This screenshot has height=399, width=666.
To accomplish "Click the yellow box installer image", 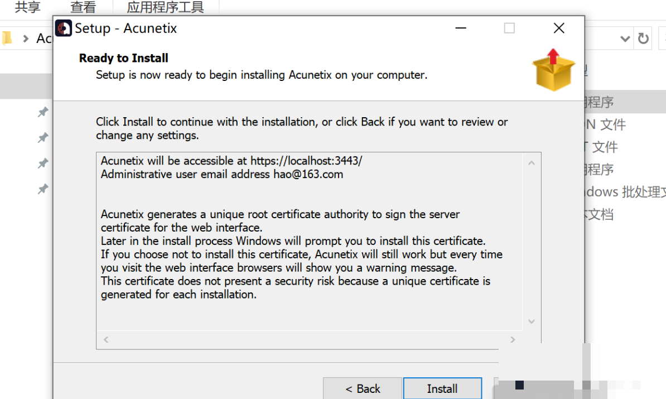I will click(553, 70).
